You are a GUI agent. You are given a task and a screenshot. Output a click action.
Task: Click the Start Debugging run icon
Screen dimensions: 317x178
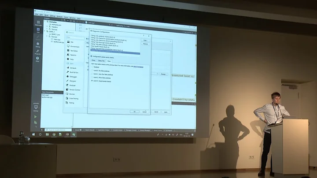point(36,122)
